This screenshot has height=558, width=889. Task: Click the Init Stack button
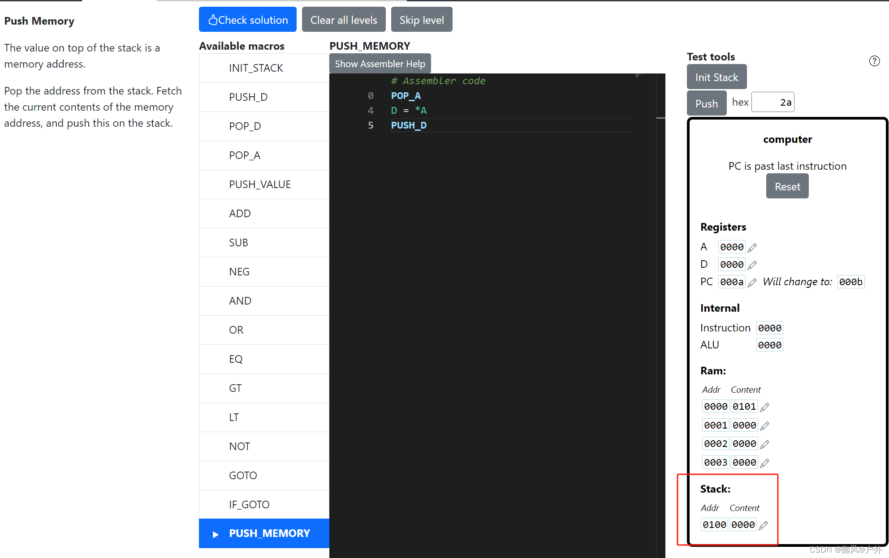point(716,77)
